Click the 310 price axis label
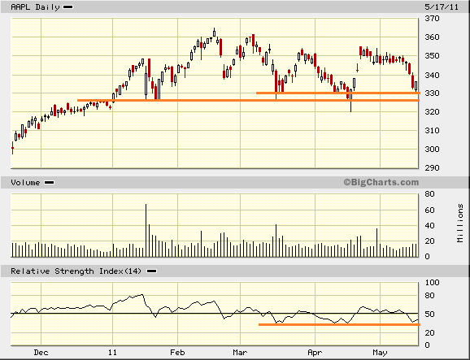The height and width of the screenshot is (360, 470). coord(432,130)
